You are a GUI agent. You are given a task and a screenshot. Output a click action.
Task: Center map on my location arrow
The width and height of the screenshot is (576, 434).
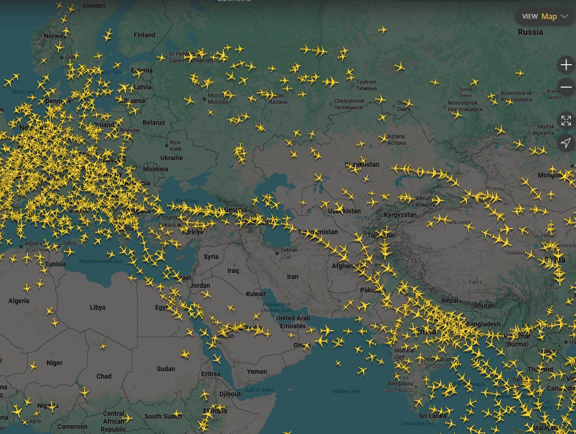[566, 142]
